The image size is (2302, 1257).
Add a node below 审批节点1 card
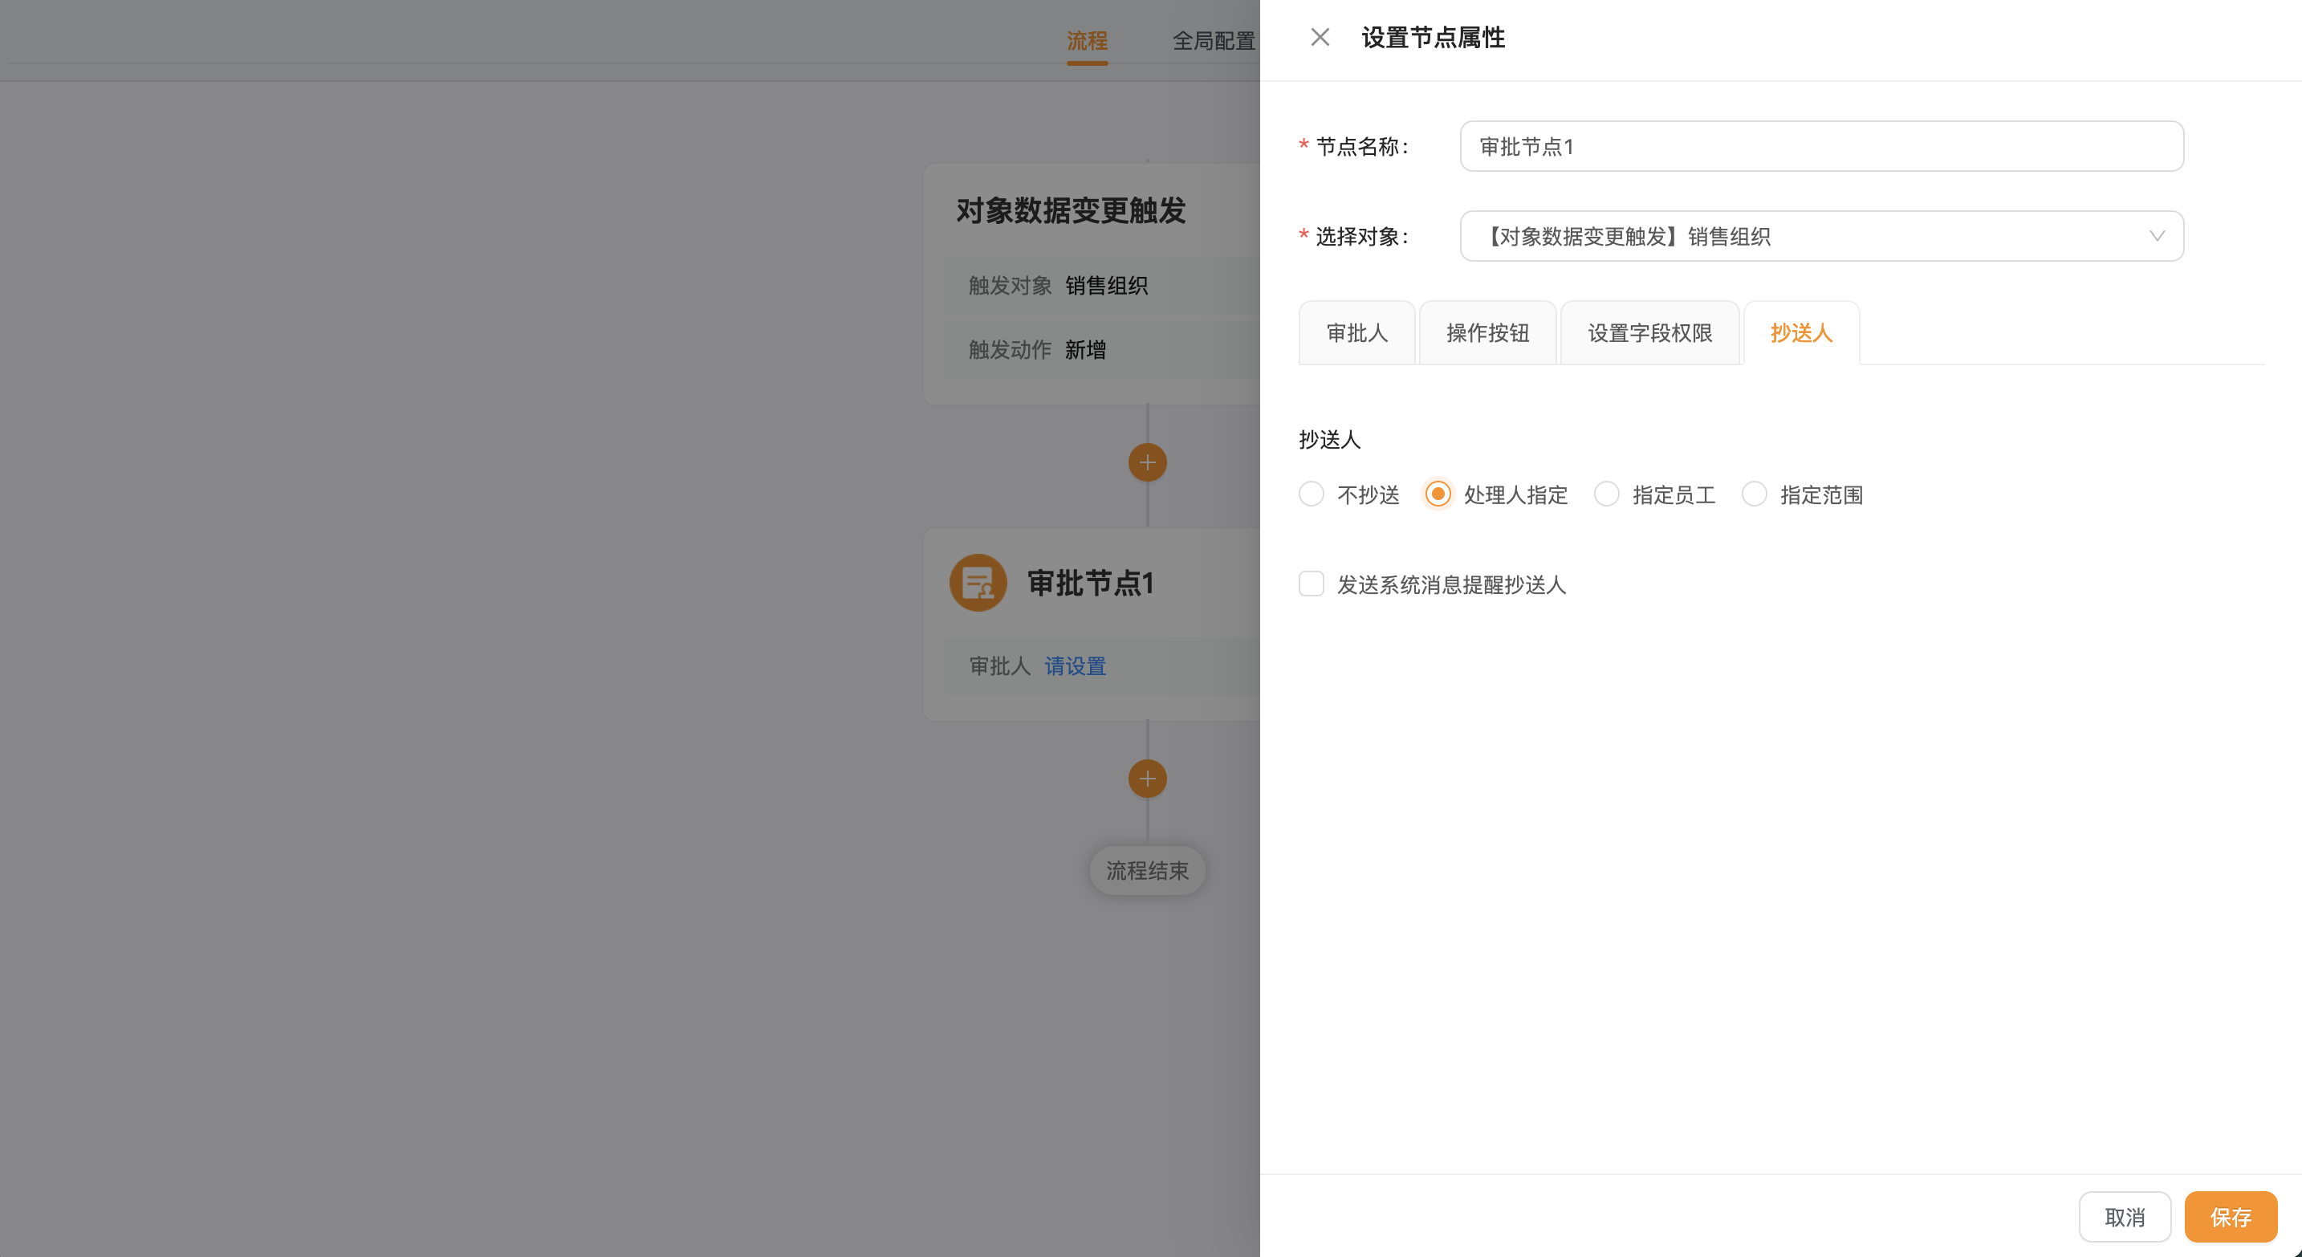[1148, 779]
